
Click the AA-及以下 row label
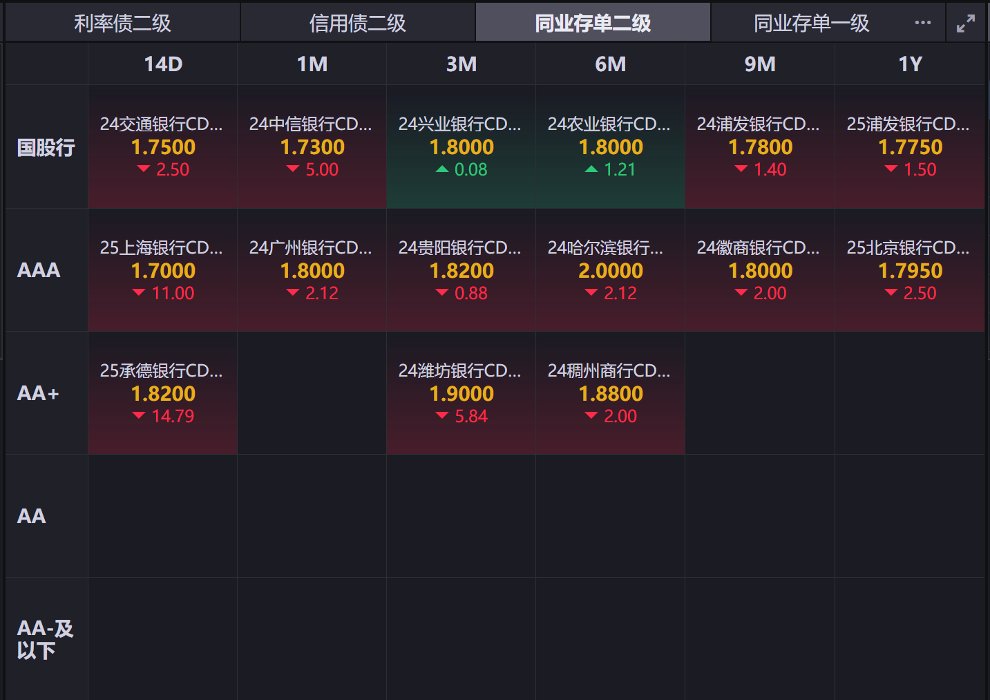41,639
